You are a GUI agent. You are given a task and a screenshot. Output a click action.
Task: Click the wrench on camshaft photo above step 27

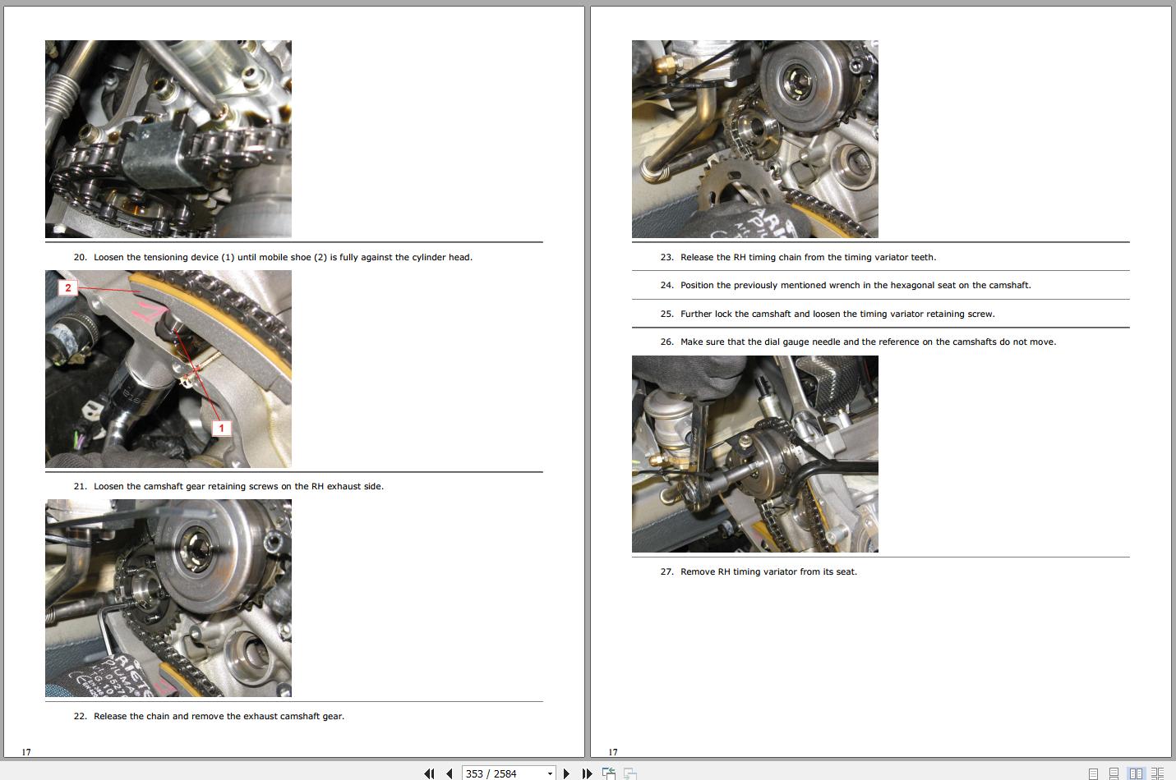755,454
